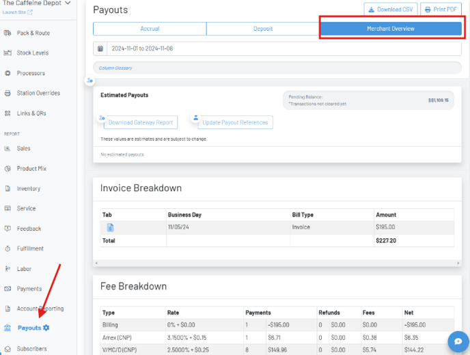Click the Stock Levels sidebar icon

(8, 53)
